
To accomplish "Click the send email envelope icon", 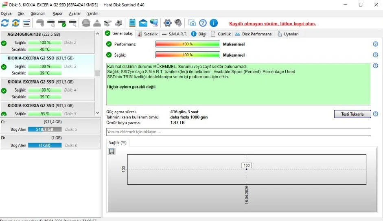I will point(143,23).
